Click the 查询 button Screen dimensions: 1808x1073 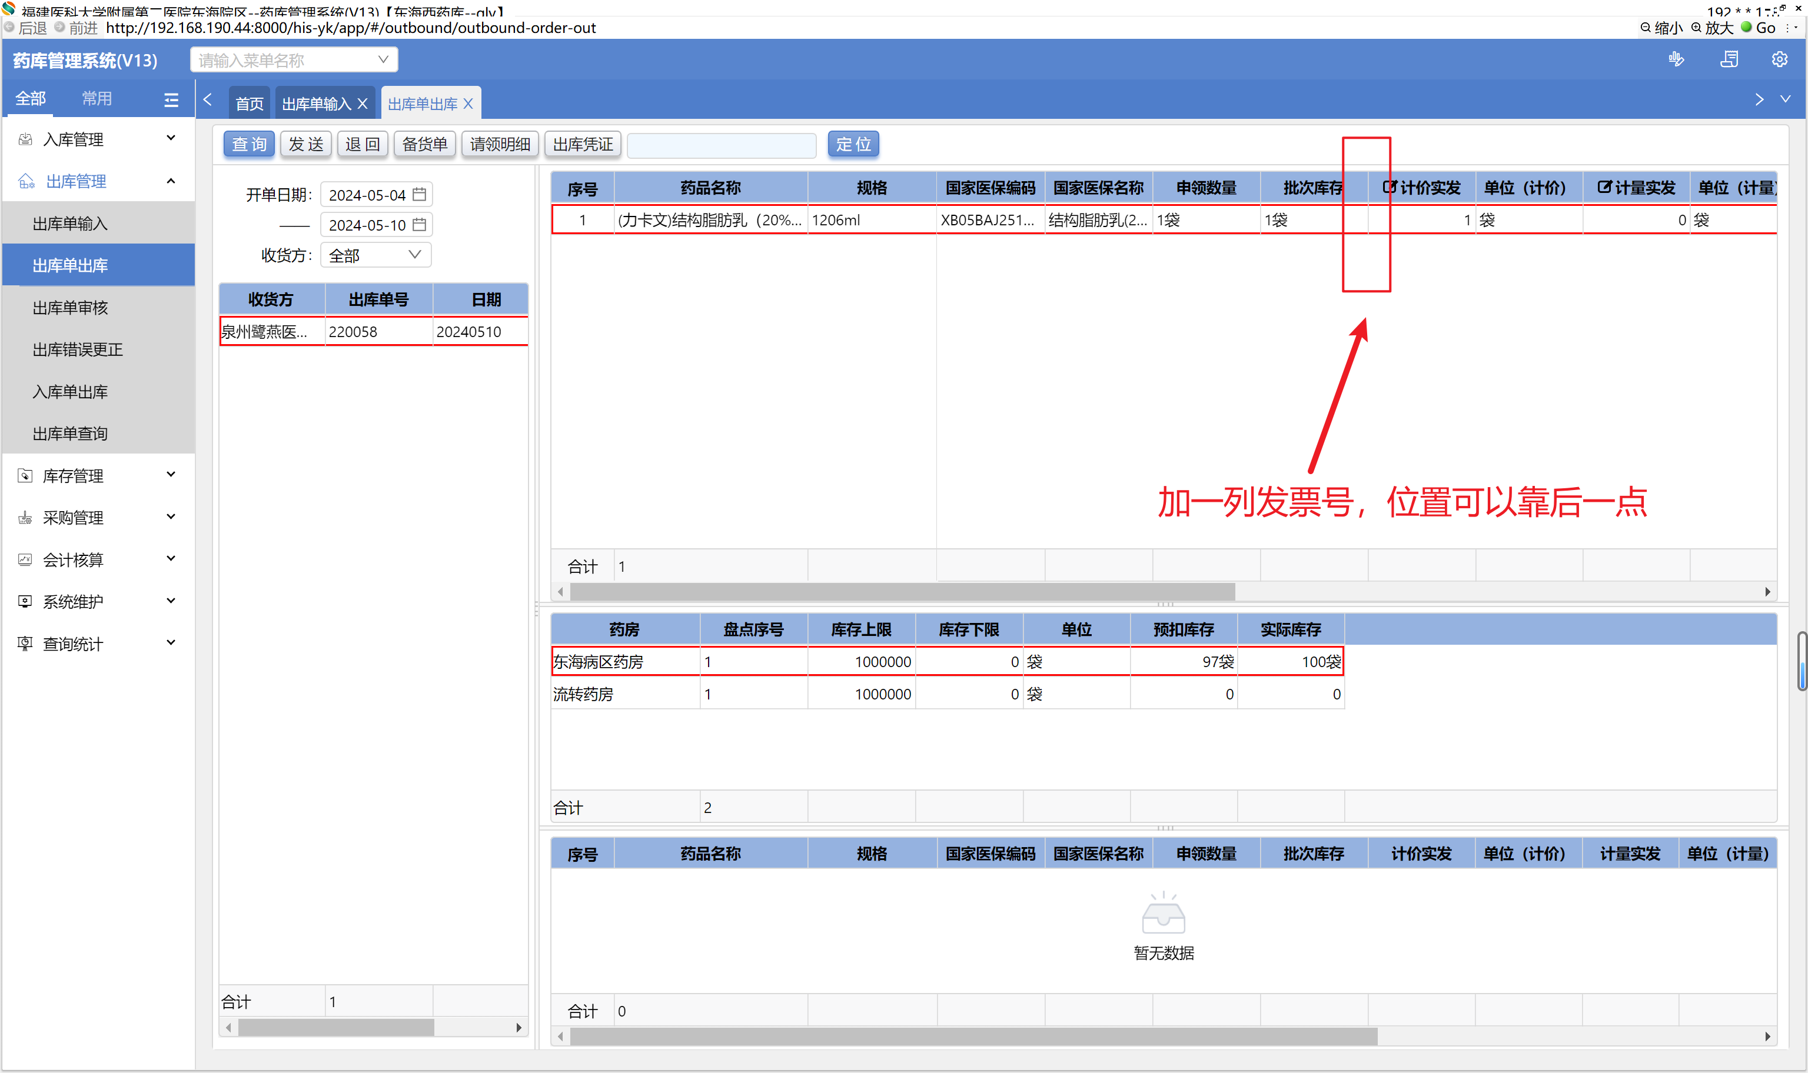point(249,145)
